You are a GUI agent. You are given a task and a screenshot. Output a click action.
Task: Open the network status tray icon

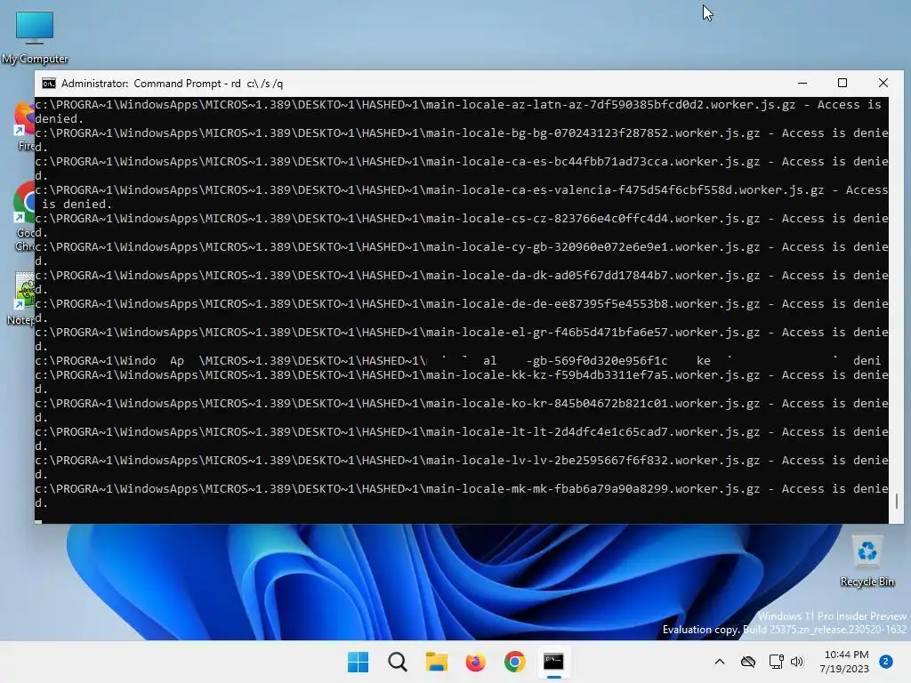coord(776,662)
